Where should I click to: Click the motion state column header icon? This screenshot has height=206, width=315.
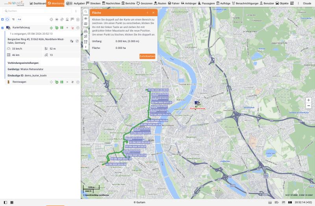tap(57, 19)
